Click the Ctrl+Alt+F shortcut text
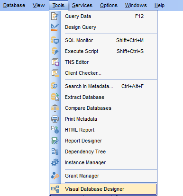 [132, 86]
